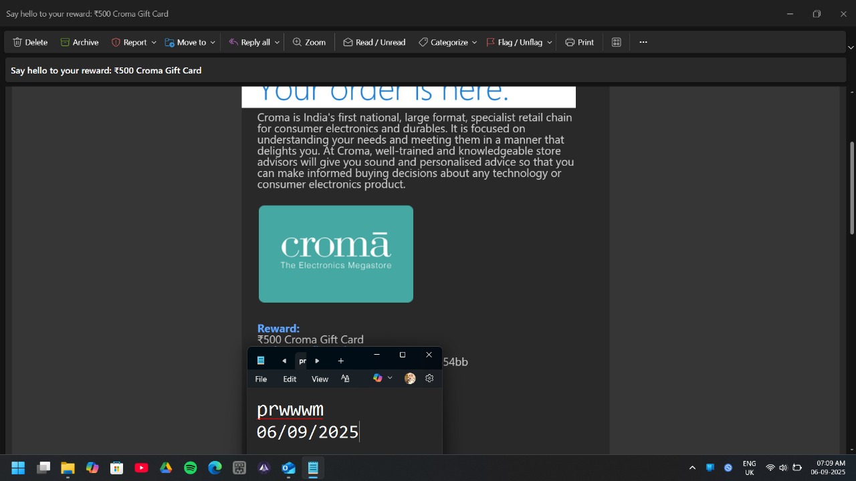This screenshot has height=481, width=856.
Task: Open Microsoft Edge from the taskbar
Action: tap(215, 468)
